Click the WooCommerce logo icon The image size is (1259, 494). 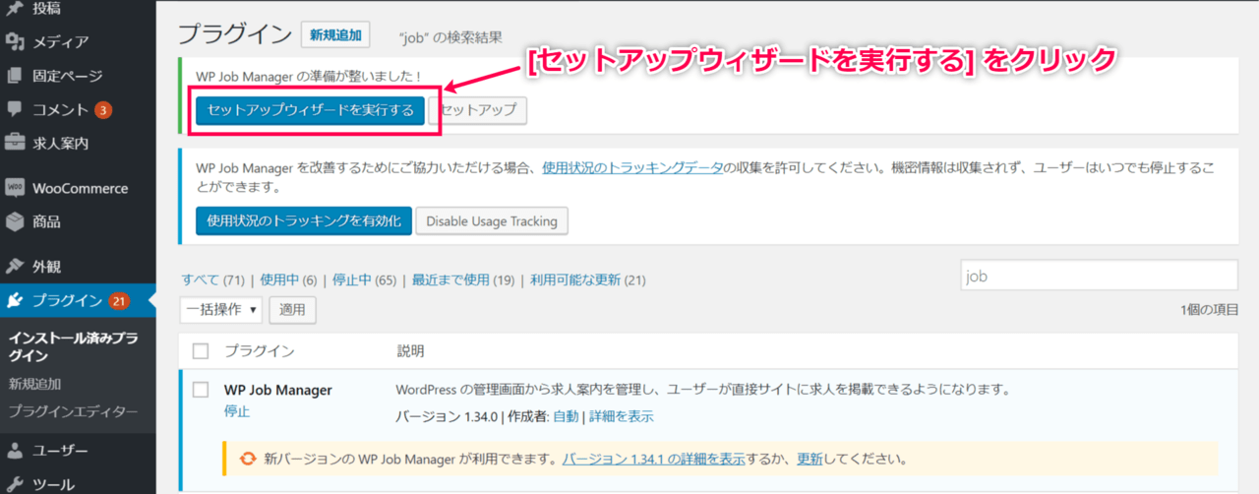15,188
